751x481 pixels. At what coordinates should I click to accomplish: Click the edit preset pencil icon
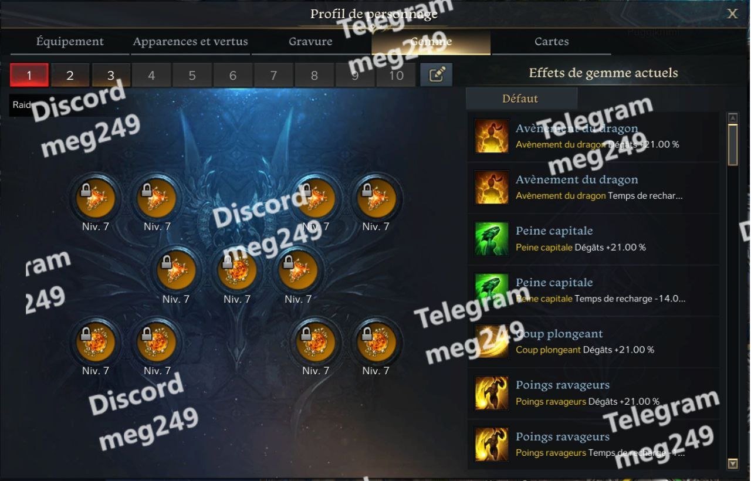[436, 74]
